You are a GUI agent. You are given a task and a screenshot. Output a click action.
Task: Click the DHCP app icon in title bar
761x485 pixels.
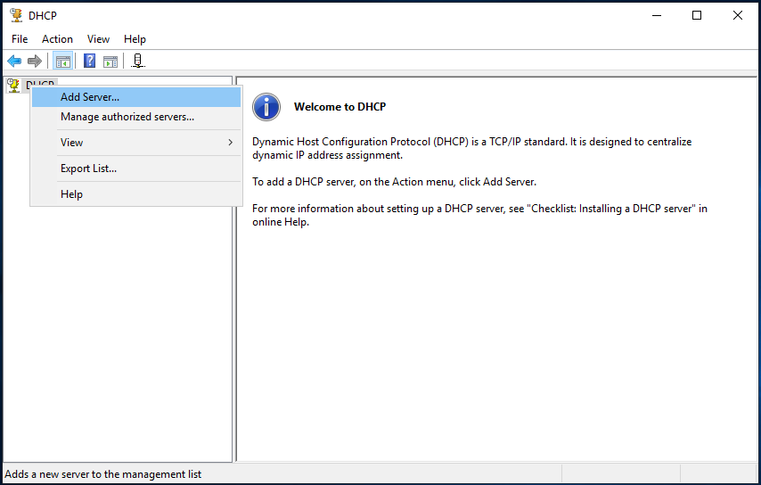pyautogui.click(x=15, y=15)
